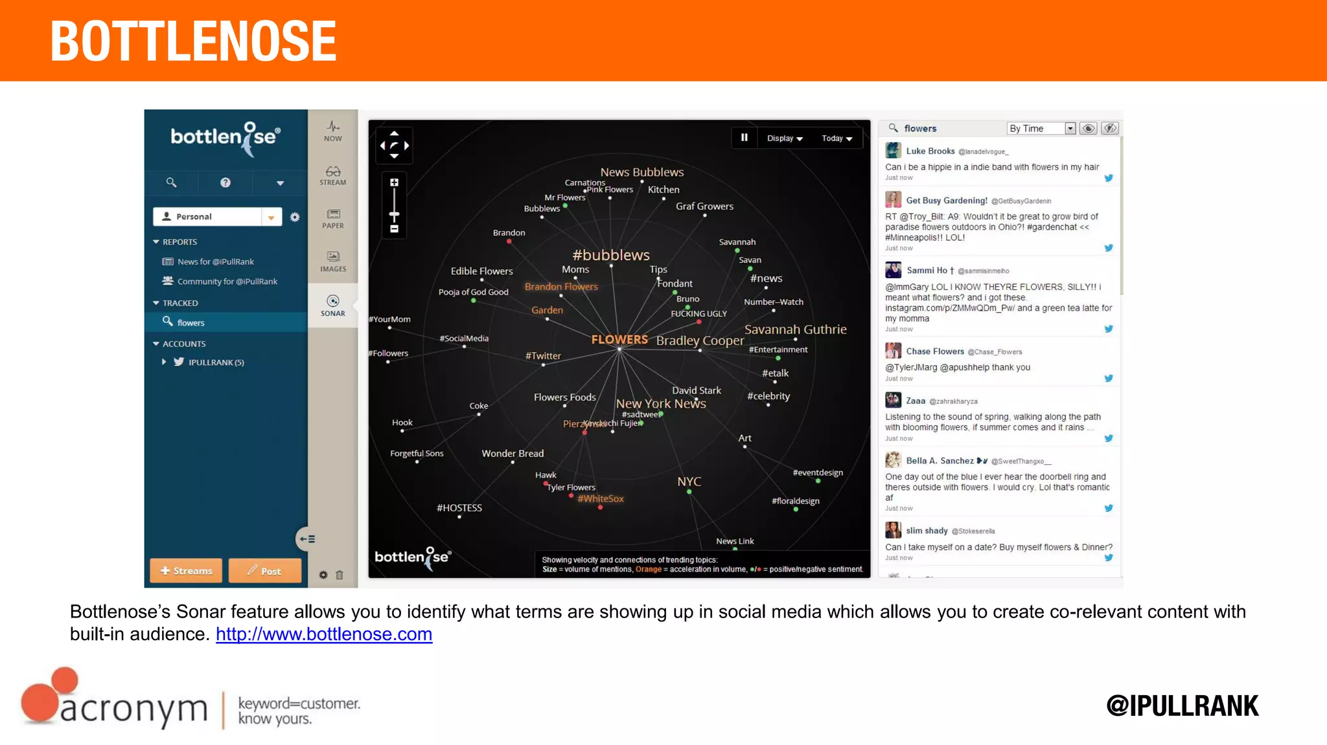Click the sonar pan navigation control

[x=394, y=145]
